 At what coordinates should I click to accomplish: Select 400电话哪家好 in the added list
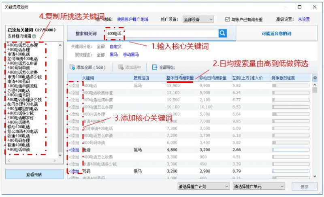[21, 118]
